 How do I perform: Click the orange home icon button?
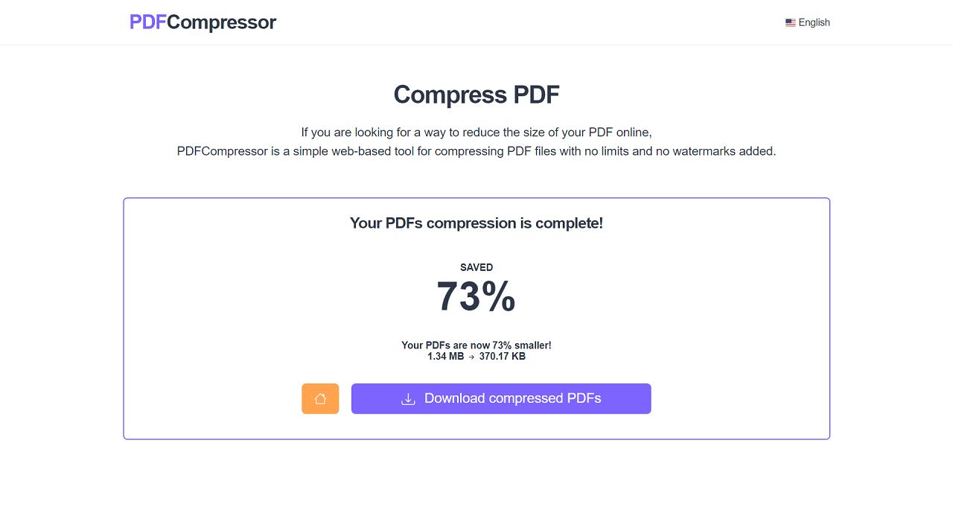click(320, 398)
